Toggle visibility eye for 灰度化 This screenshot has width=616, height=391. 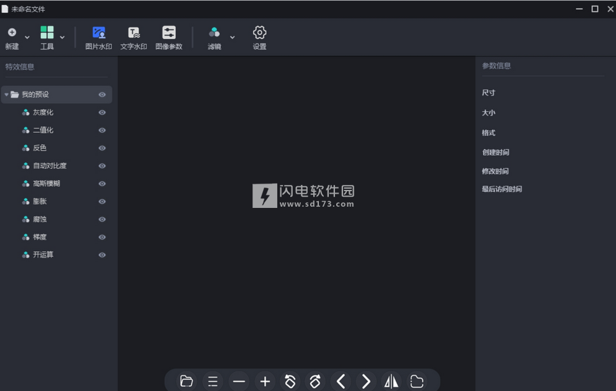point(102,112)
